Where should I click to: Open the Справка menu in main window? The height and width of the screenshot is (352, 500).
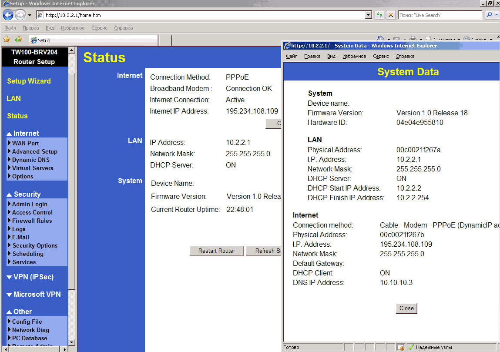pyautogui.click(x=124, y=28)
